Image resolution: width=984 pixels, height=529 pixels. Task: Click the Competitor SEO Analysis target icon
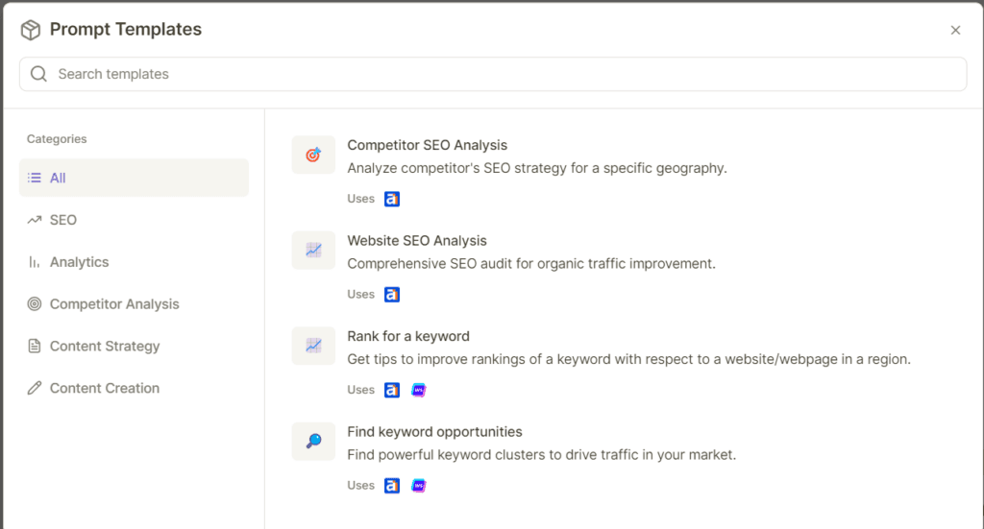(x=313, y=155)
